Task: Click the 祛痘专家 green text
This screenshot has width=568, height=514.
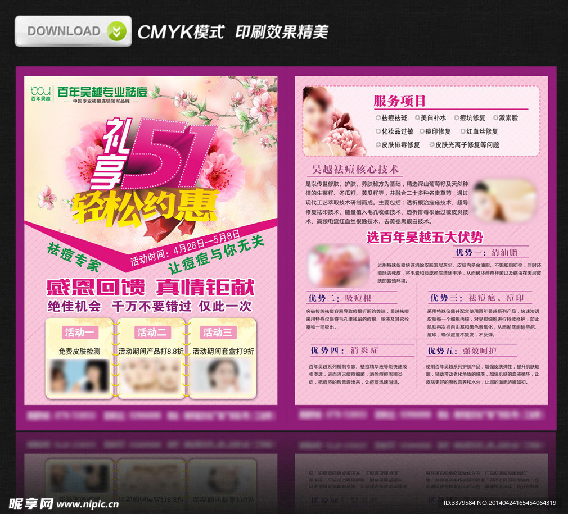Action: point(74,257)
